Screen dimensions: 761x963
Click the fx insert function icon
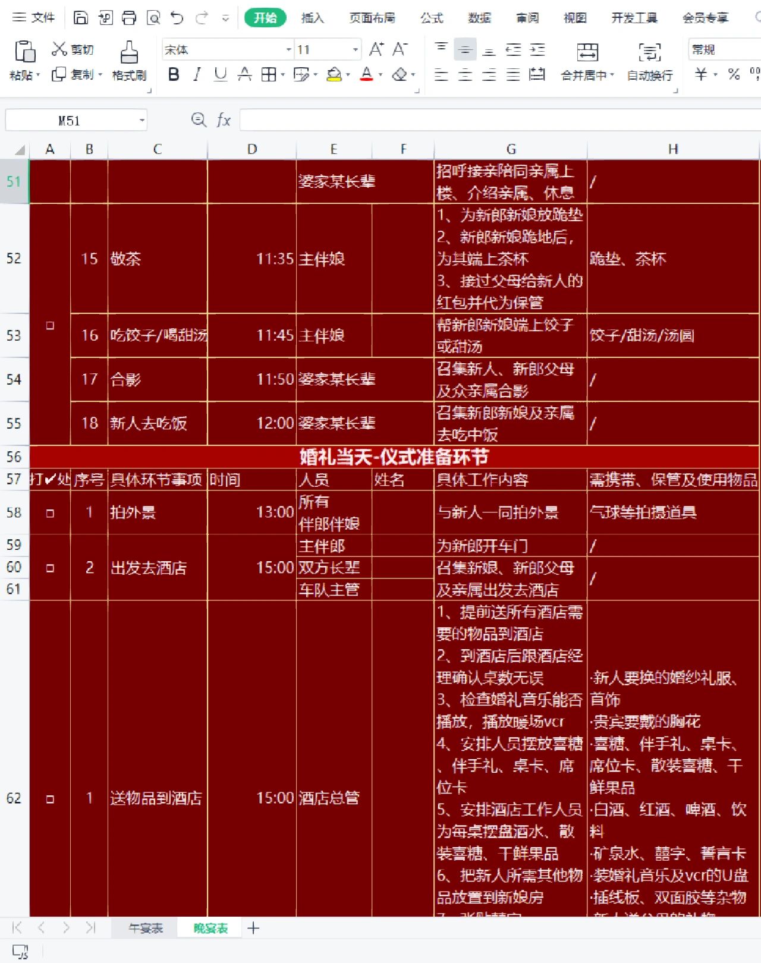coord(224,120)
